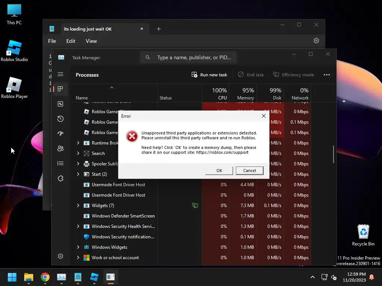Viewport: 382px width, 286px height.
Task: Switch to Task Manager taskbar icon
Action: (62, 277)
